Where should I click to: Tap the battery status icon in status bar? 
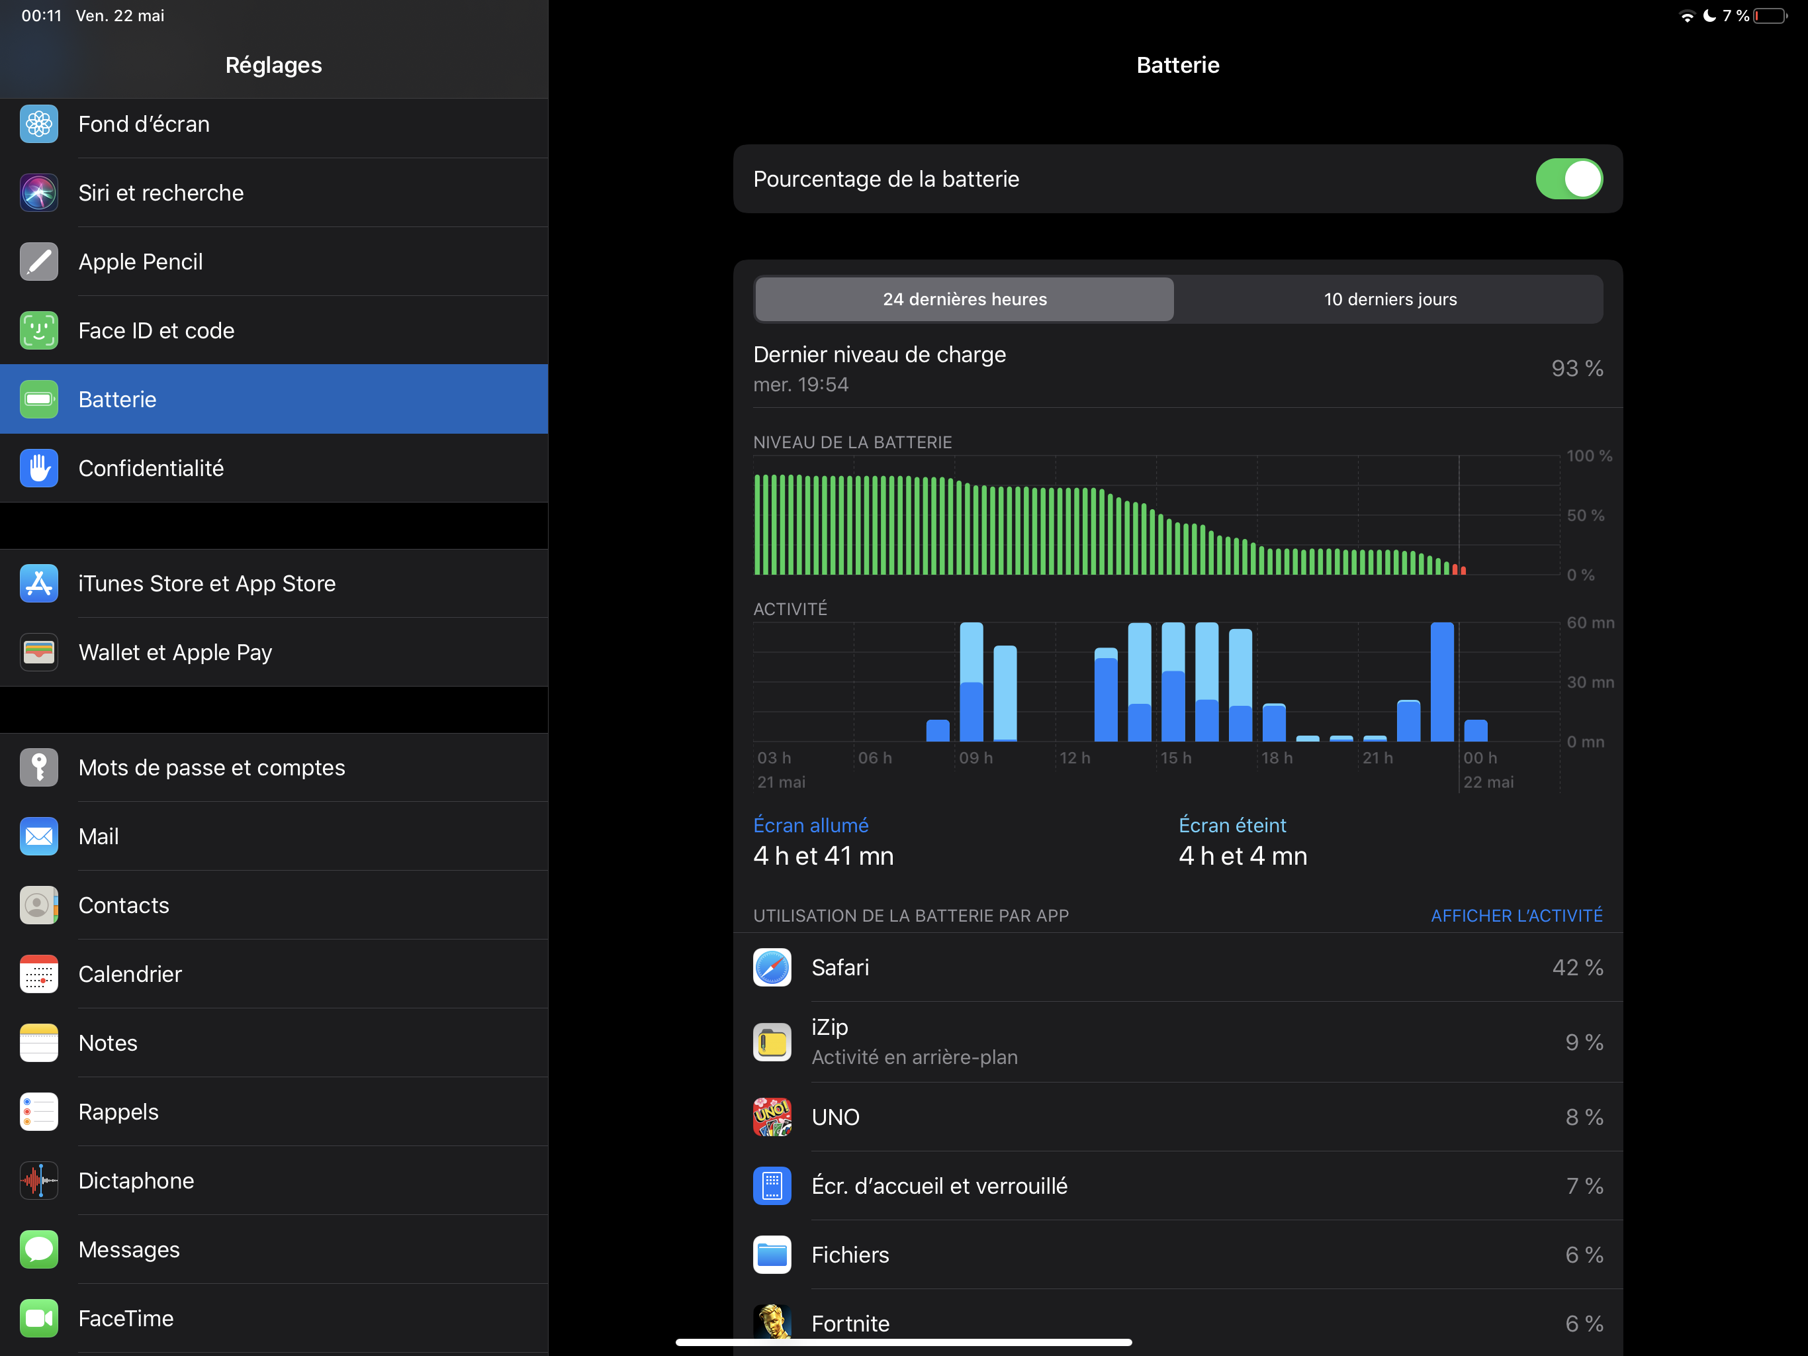click(x=1770, y=15)
